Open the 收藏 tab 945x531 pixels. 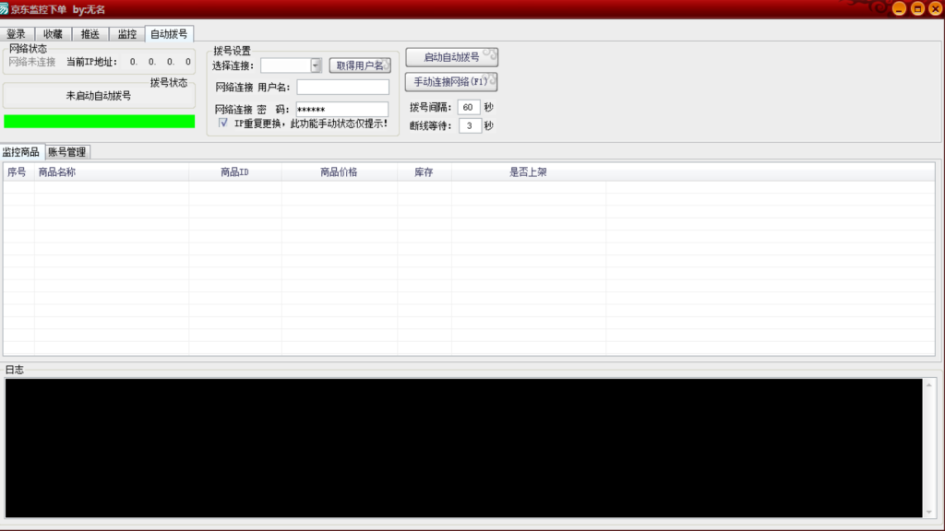pos(54,34)
